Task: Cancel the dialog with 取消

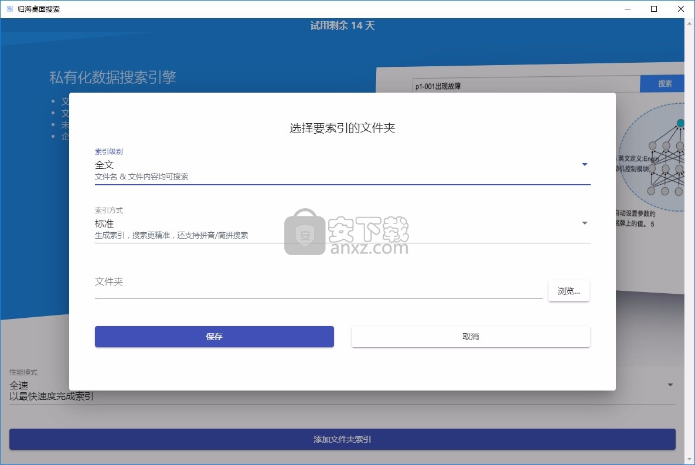Action: 471,337
